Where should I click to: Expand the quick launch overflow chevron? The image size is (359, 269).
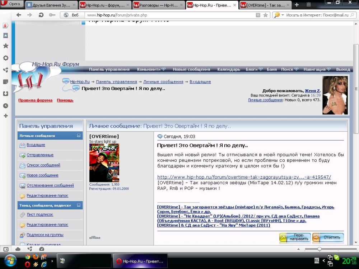click(x=52, y=261)
